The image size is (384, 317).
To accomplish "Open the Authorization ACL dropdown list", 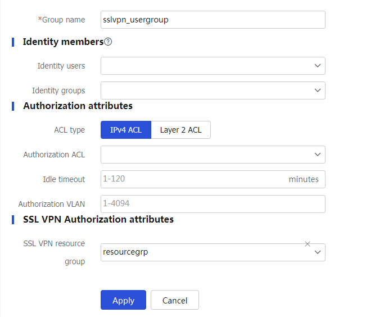I will click(213, 155).
